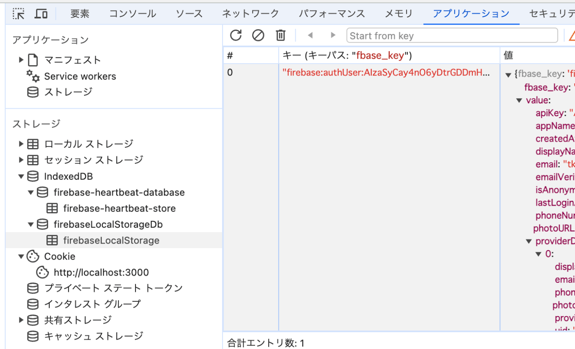Screen dimensions: 575x349
Task: Expand 共有ストレージ
Action: [21, 320]
